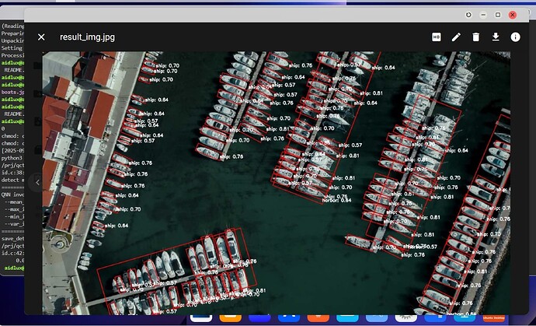
Task: Maximize the image viewer window
Action: (x=498, y=14)
